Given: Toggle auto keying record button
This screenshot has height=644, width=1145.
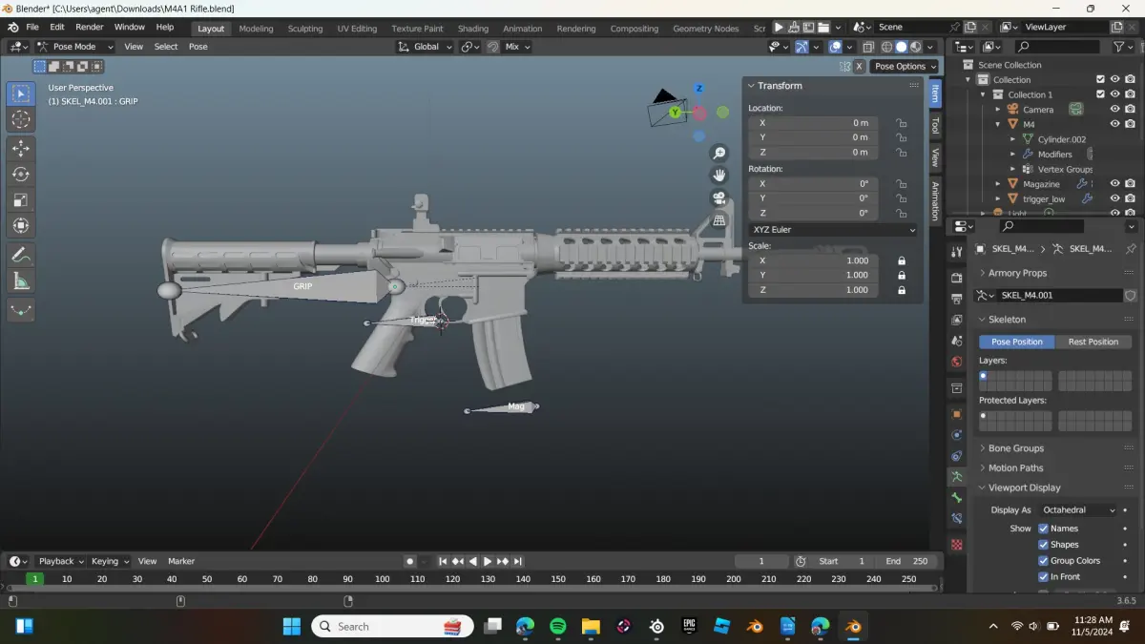Looking at the screenshot, I should click(x=409, y=561).
